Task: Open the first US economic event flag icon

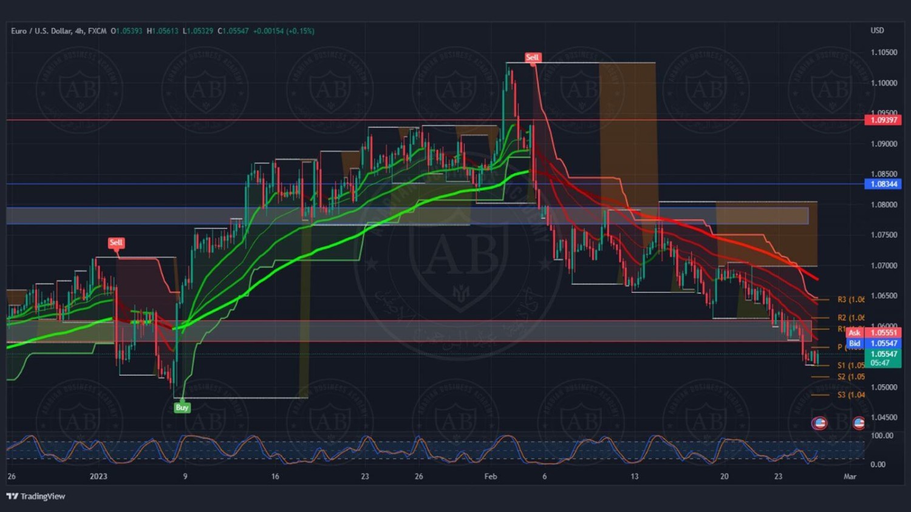Action: tap(819, 423)
